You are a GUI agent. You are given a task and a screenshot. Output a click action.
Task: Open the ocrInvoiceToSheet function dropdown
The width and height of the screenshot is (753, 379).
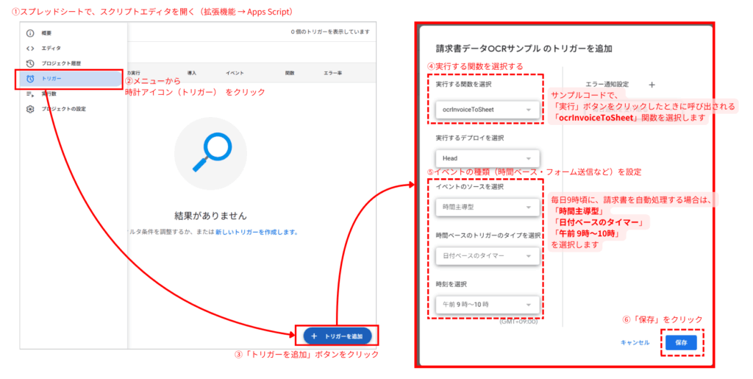pyautogui.click(x=487, y=110)
